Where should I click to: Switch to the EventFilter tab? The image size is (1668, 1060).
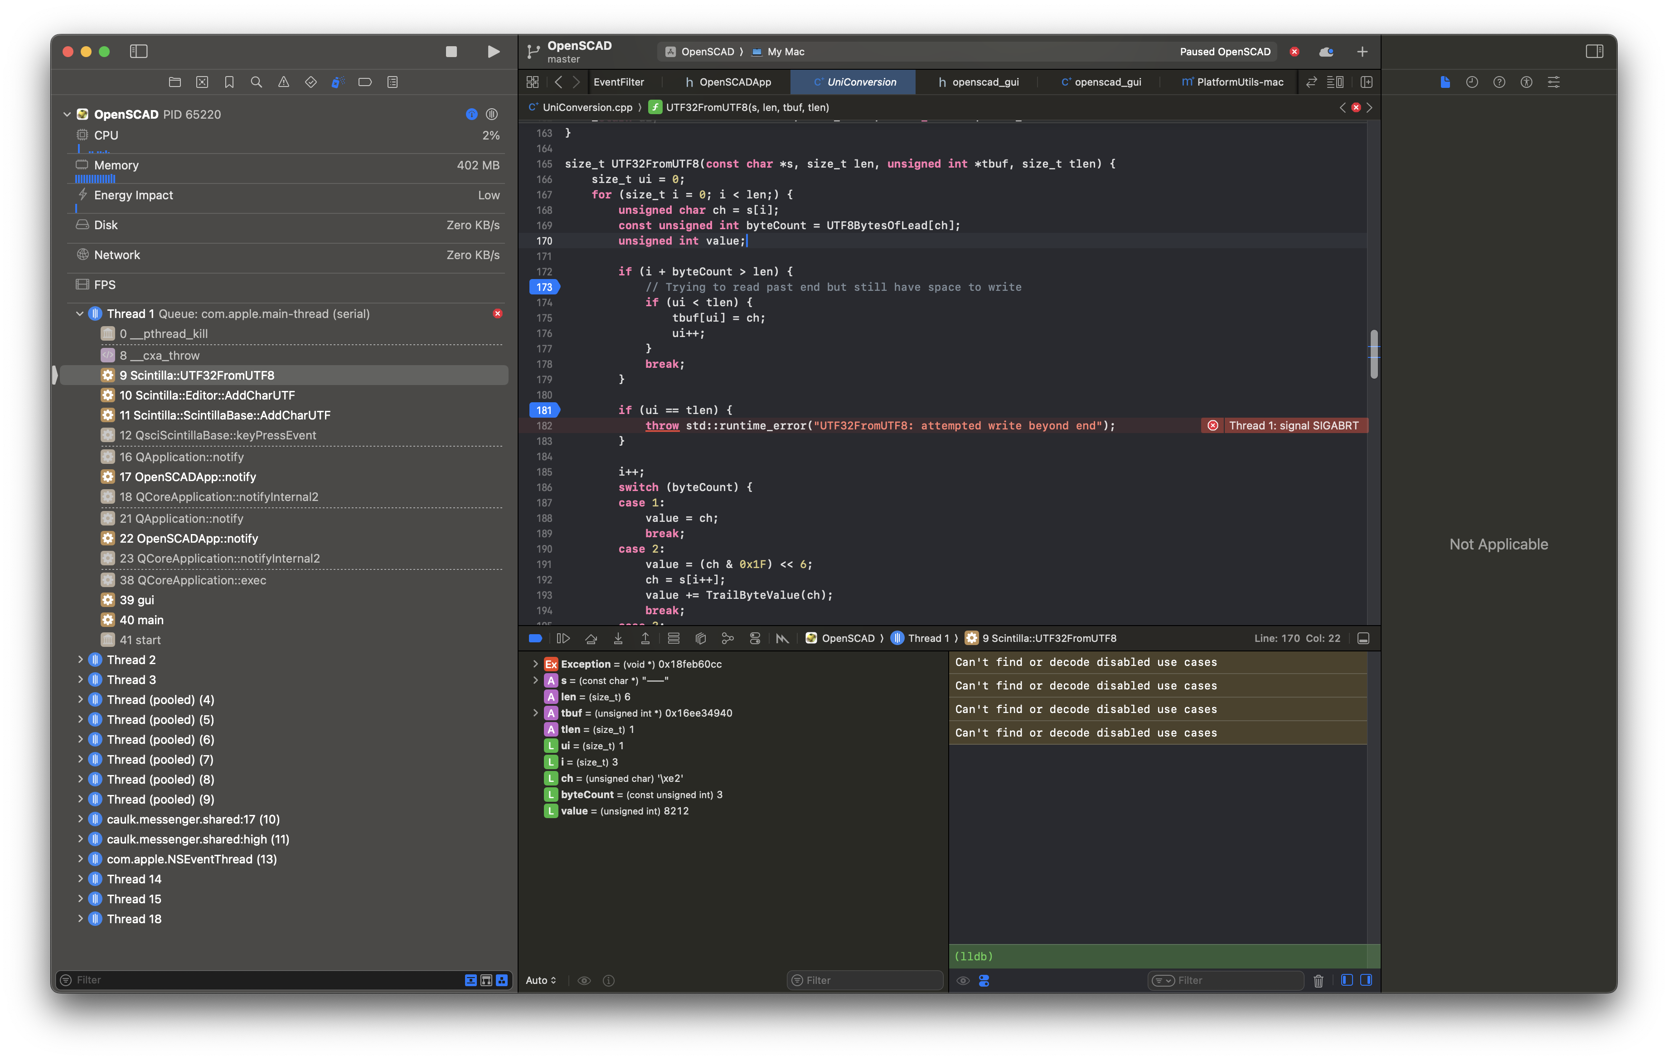click(619, 82)
